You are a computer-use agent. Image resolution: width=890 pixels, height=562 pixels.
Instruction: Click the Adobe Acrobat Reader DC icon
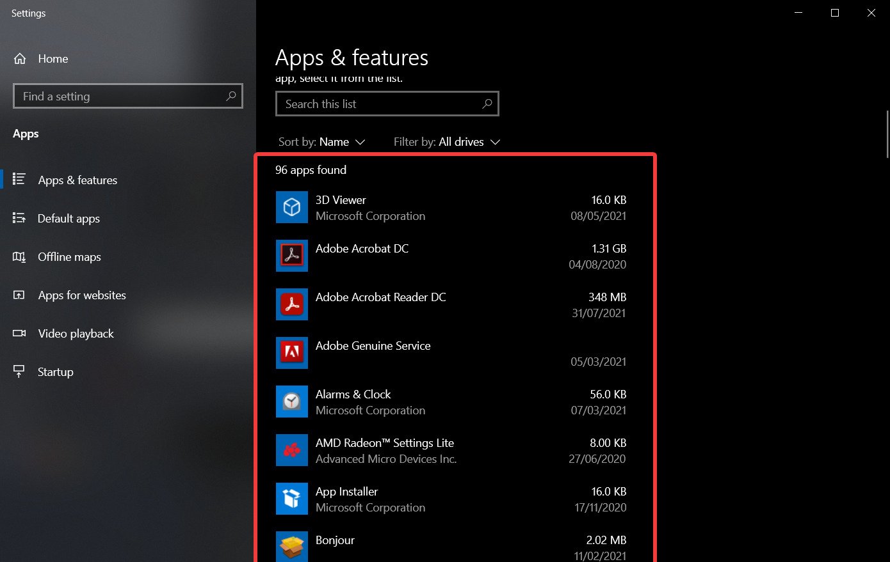292,304
